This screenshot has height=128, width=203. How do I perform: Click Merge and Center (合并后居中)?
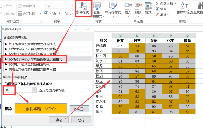[28, 14]
